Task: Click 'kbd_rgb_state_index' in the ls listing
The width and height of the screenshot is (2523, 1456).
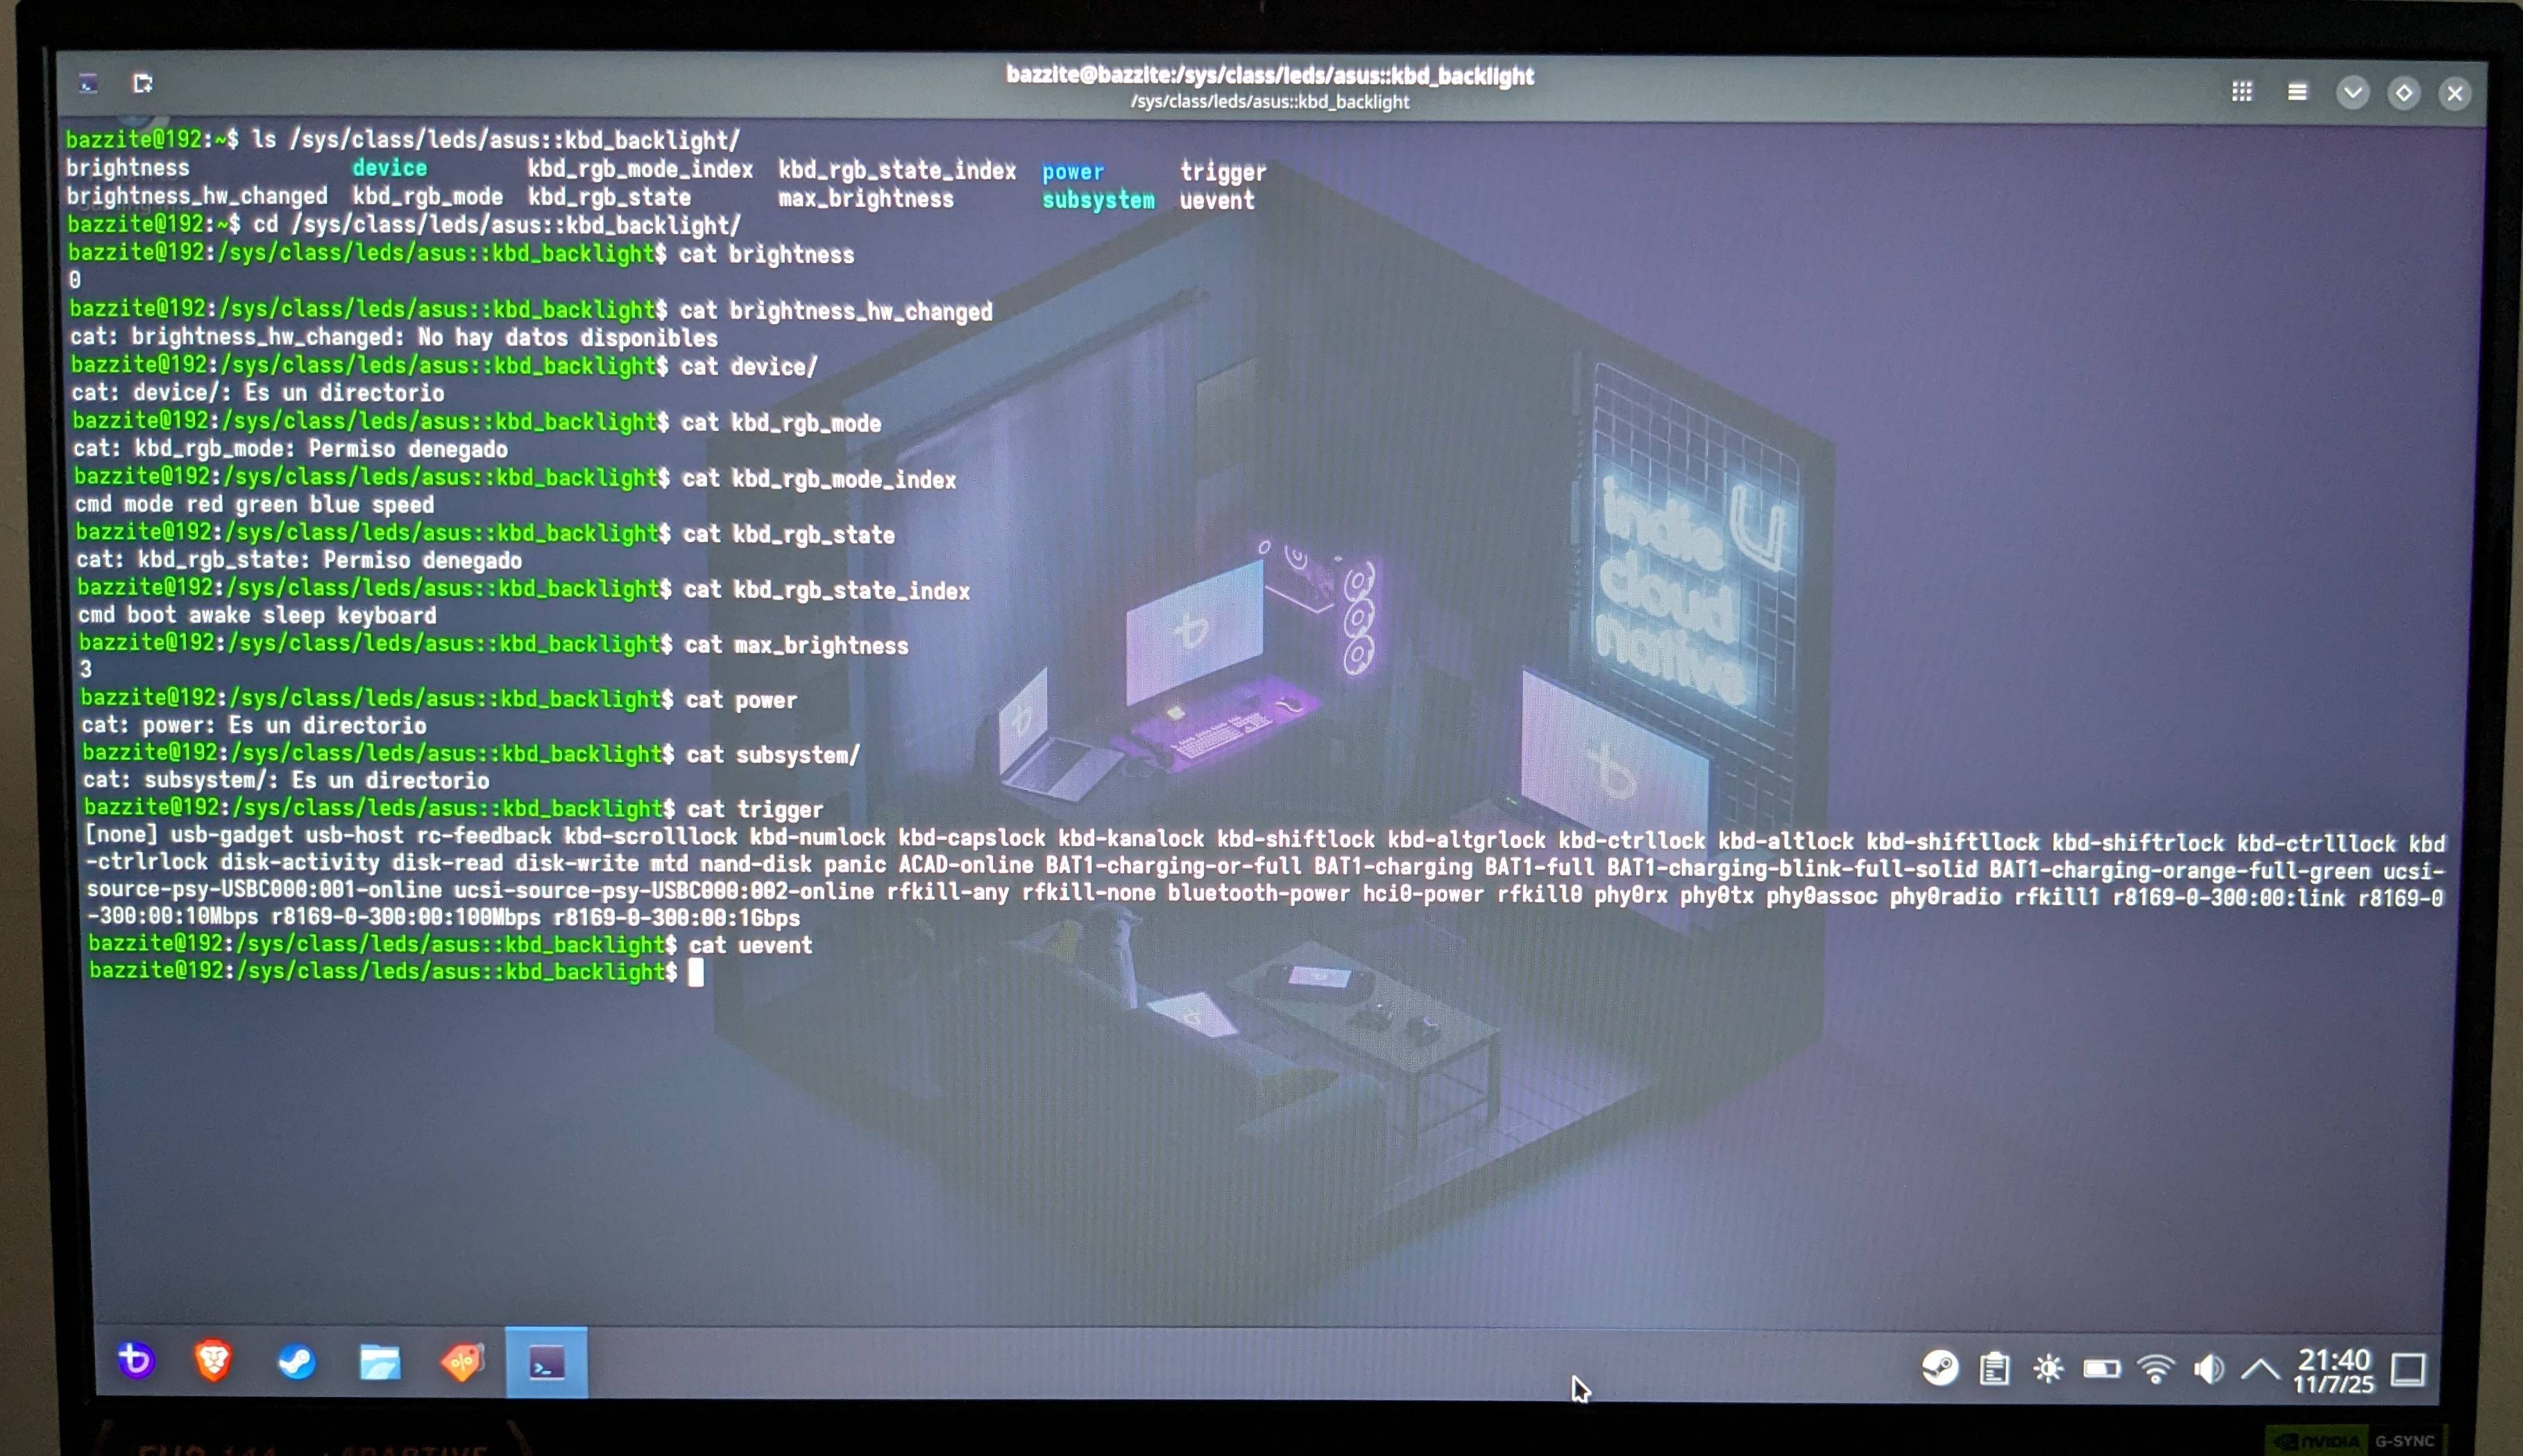Action: tap(897, 170)
